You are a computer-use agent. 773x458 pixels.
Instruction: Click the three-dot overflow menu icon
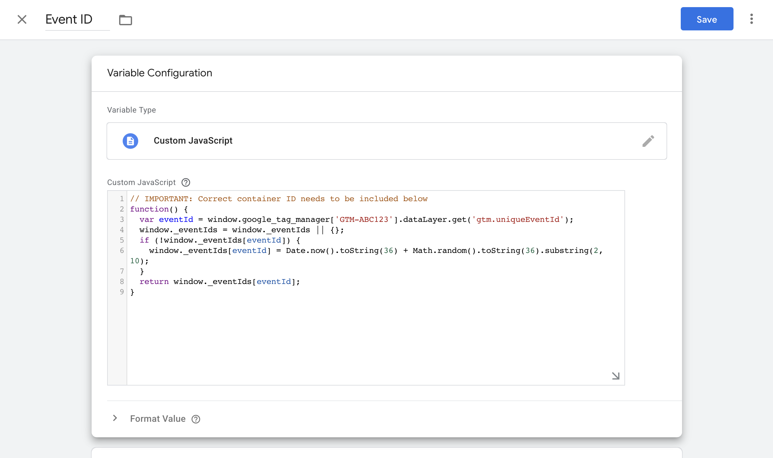tap(752, 19)
